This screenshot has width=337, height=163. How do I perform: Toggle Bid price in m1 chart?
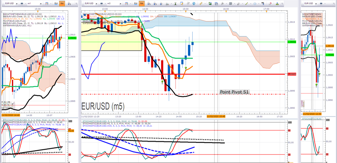[x=56, y=4]
